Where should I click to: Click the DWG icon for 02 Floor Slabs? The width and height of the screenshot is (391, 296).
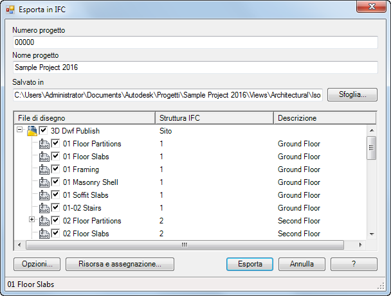[44, 234]
